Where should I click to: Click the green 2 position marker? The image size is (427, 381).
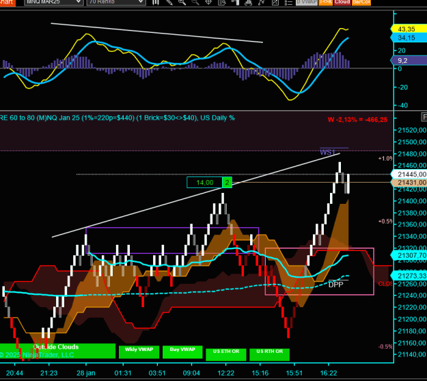[227, 183]
